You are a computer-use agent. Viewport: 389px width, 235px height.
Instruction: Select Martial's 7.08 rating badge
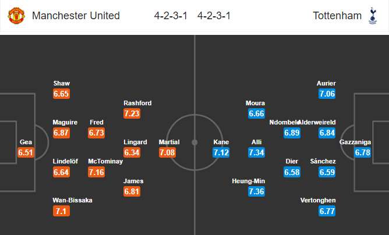(x=167, y=152)
